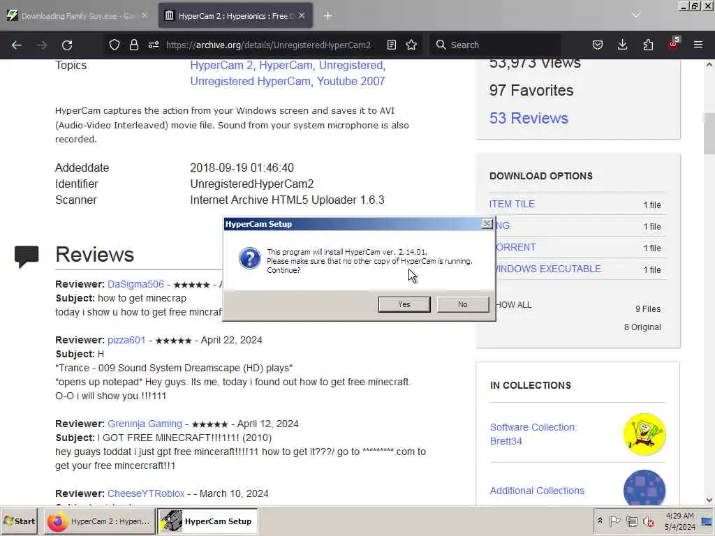Screen dimensions: 715x536
Task: Download the ITEM TILE file
Action: coord(512,204)
